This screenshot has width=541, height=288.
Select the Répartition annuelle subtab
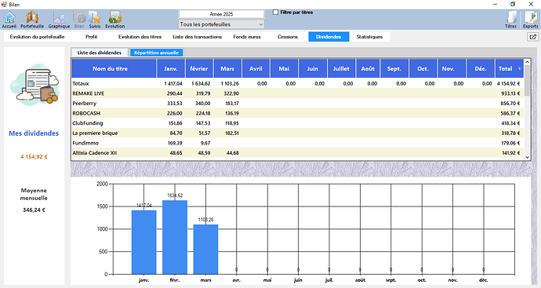tap(156, 53)
